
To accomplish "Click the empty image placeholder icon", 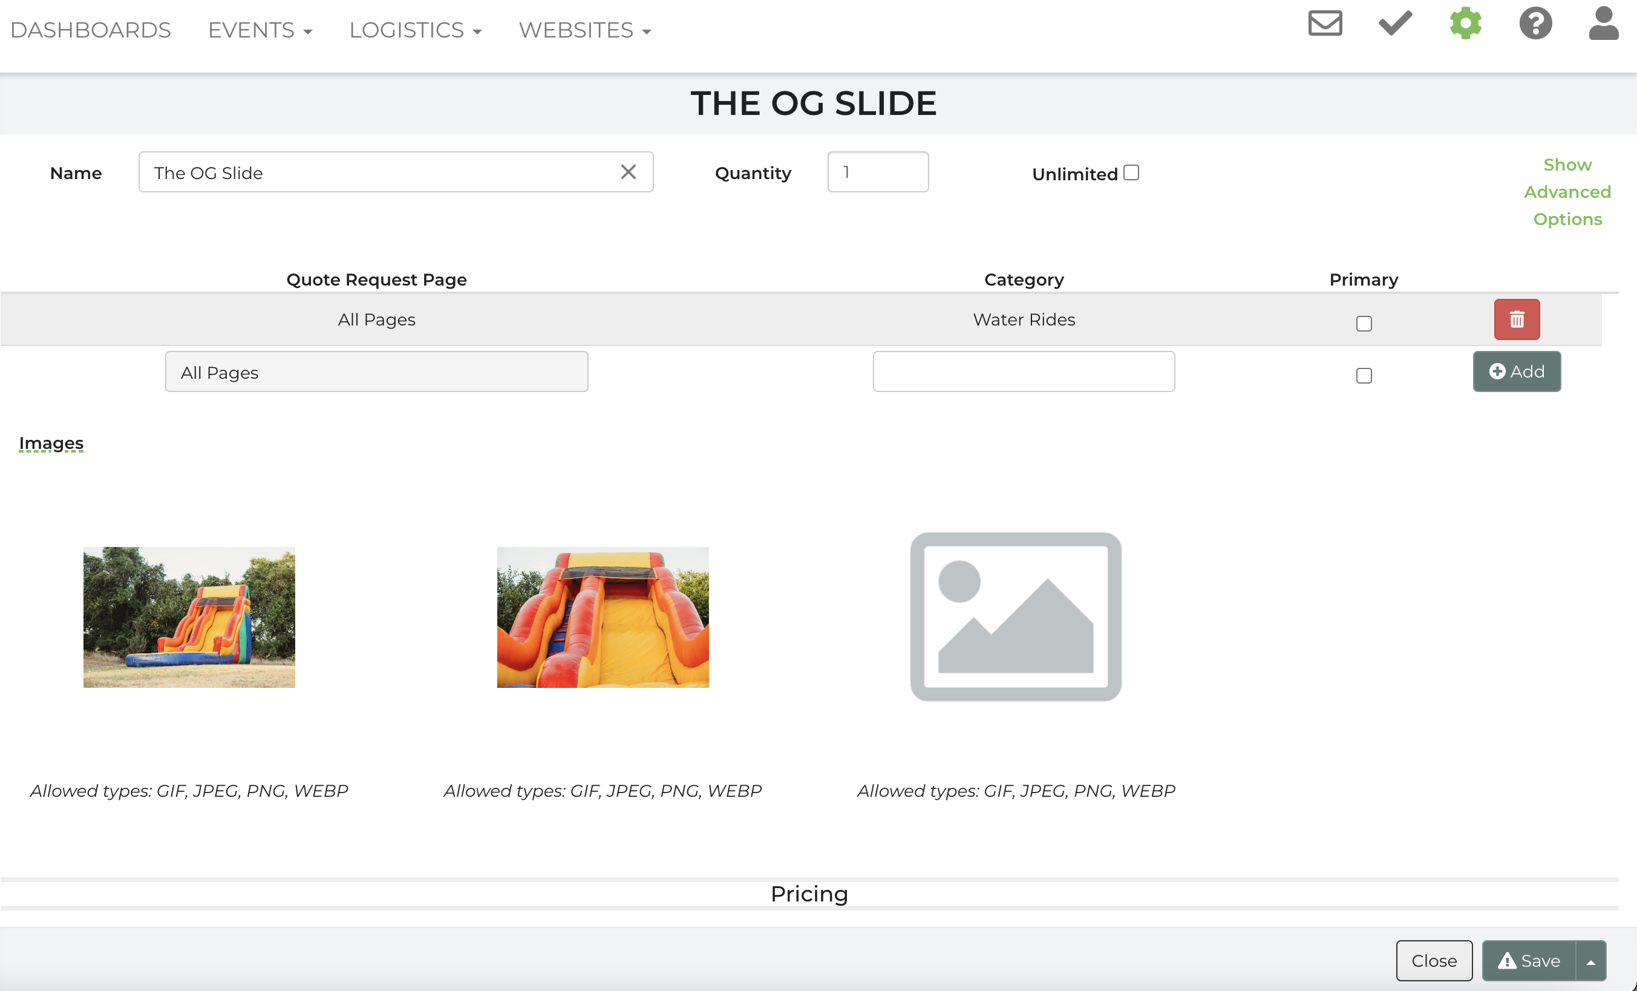I will coord(1015,617).
